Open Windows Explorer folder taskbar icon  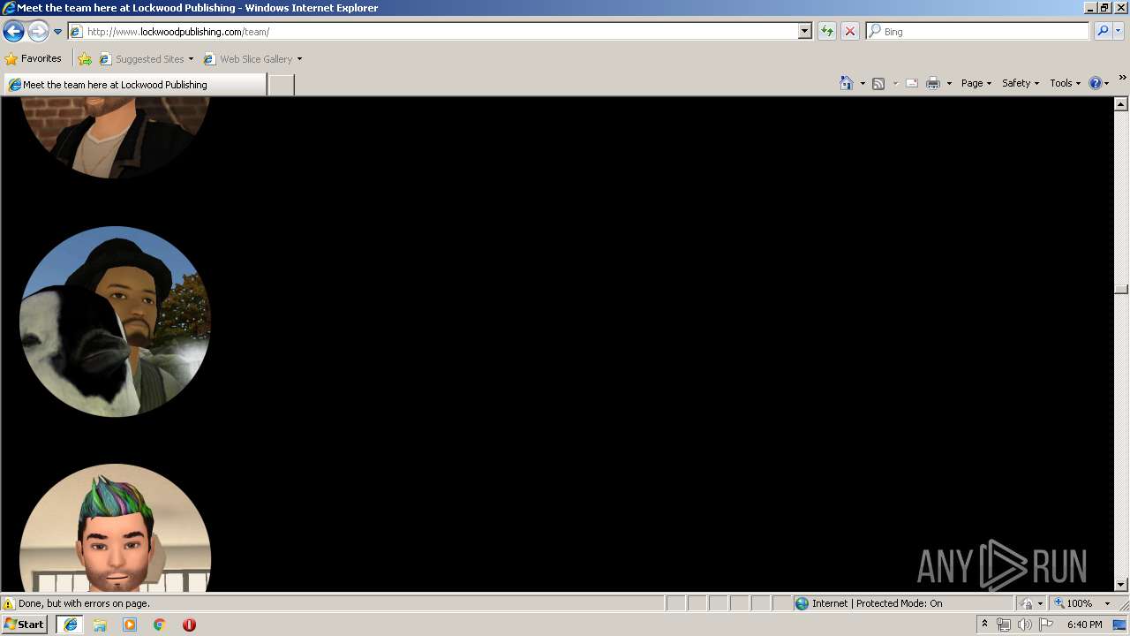click(100, 625)
